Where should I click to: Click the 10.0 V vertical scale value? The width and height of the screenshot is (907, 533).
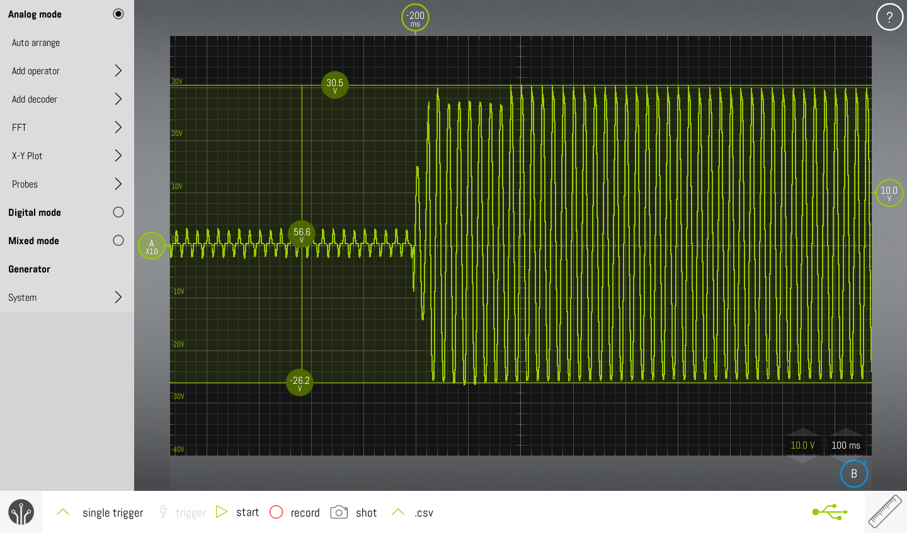coord(802,445)
